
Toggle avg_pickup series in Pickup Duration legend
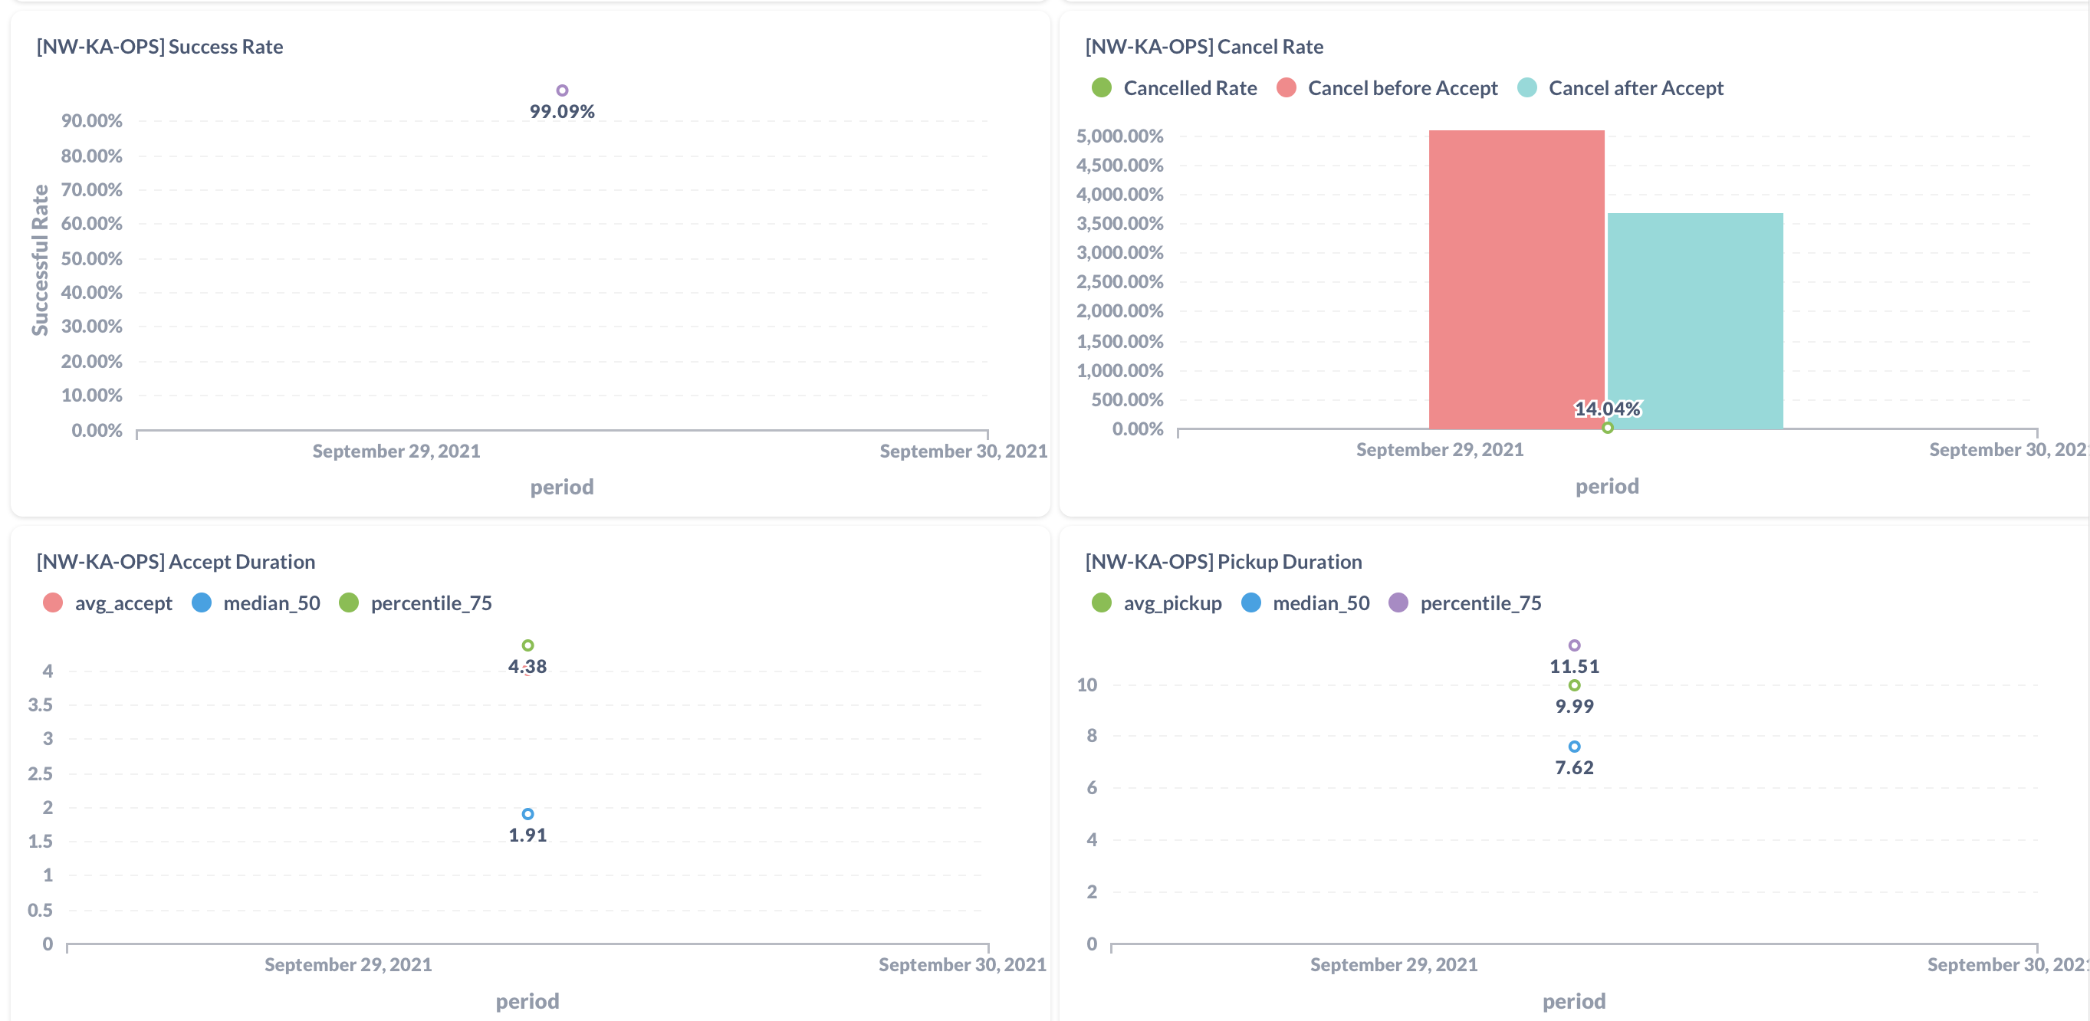click(1172, 602)
